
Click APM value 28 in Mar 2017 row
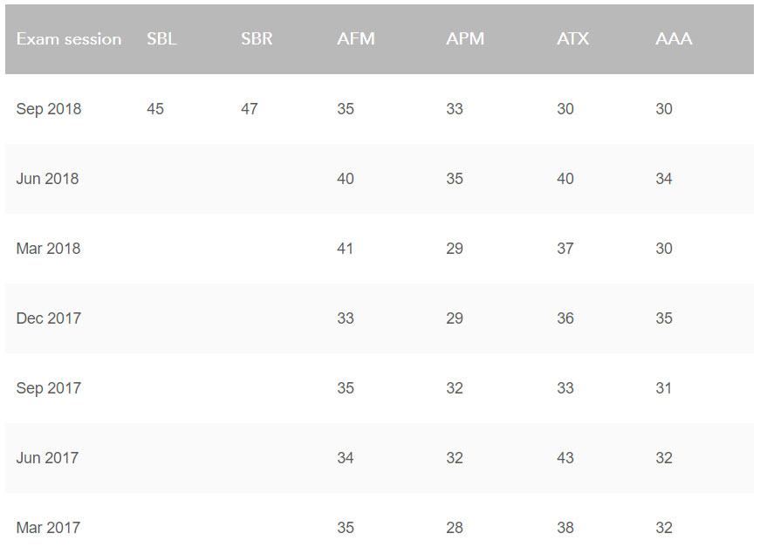click(455, 528)
